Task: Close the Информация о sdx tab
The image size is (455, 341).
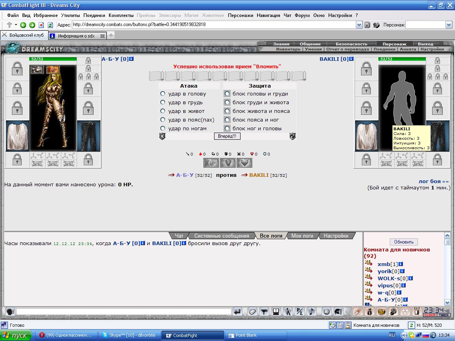Action: pos(102,36)
